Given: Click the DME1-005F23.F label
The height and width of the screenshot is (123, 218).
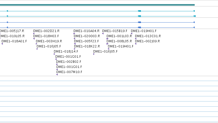Looking at the screenshot, I should pyautogui.click(x=86, y=41).
